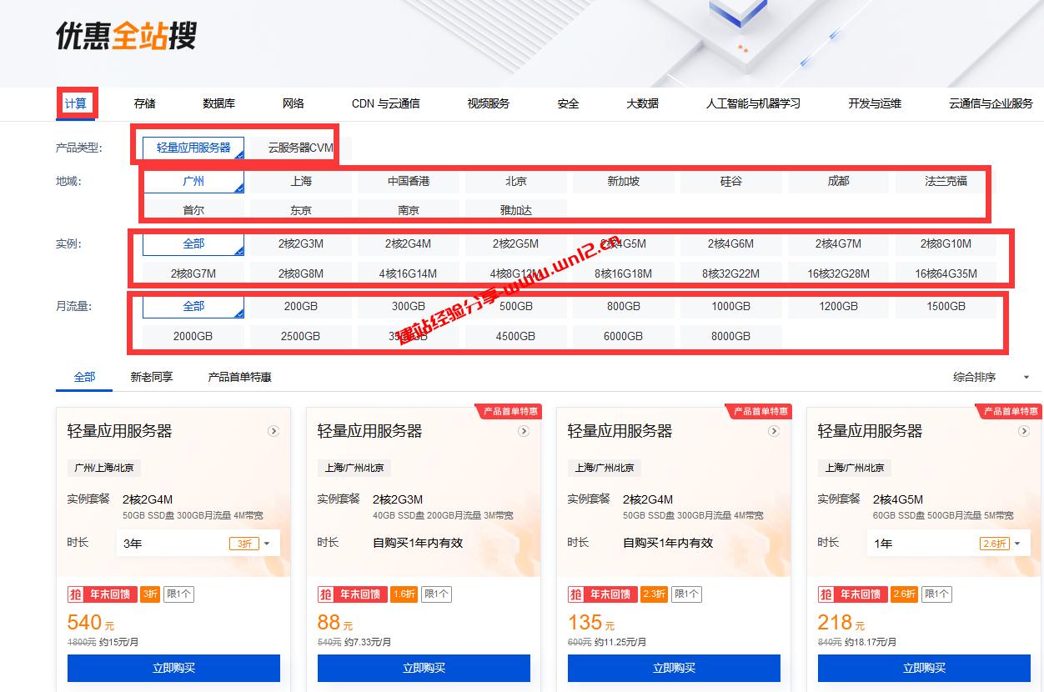The width and height of the screenshot is (1044, 692).
Task: Open details arrow on the 2核4G5M card
Action: [1024, 431]
